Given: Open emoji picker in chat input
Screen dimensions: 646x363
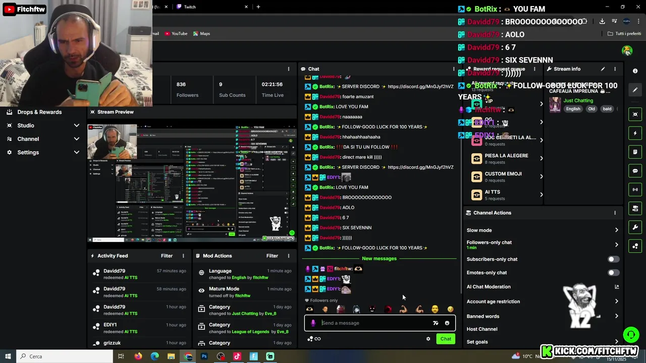Looking at the screenshot, I should click(447, 323).
